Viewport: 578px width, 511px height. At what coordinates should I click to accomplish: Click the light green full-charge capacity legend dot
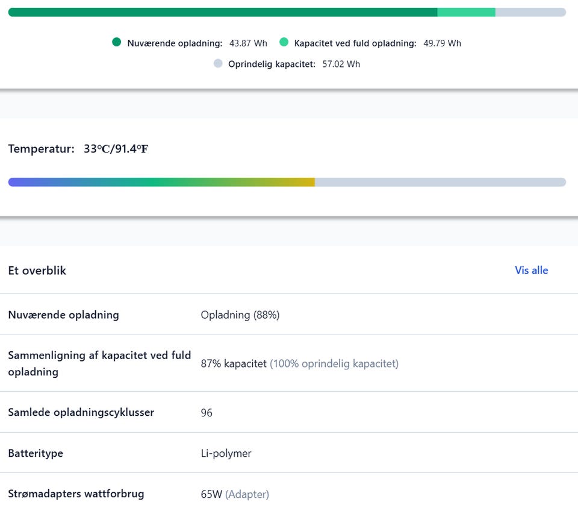click(284, 42)
